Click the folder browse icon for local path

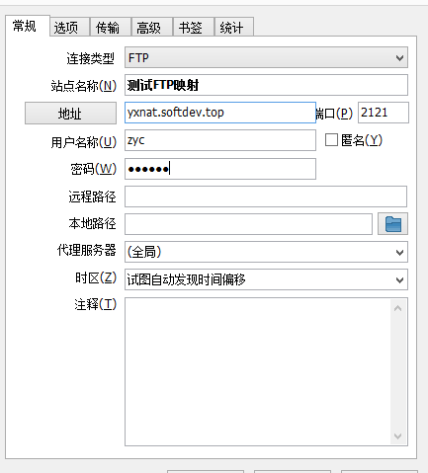tap(392, 224)
